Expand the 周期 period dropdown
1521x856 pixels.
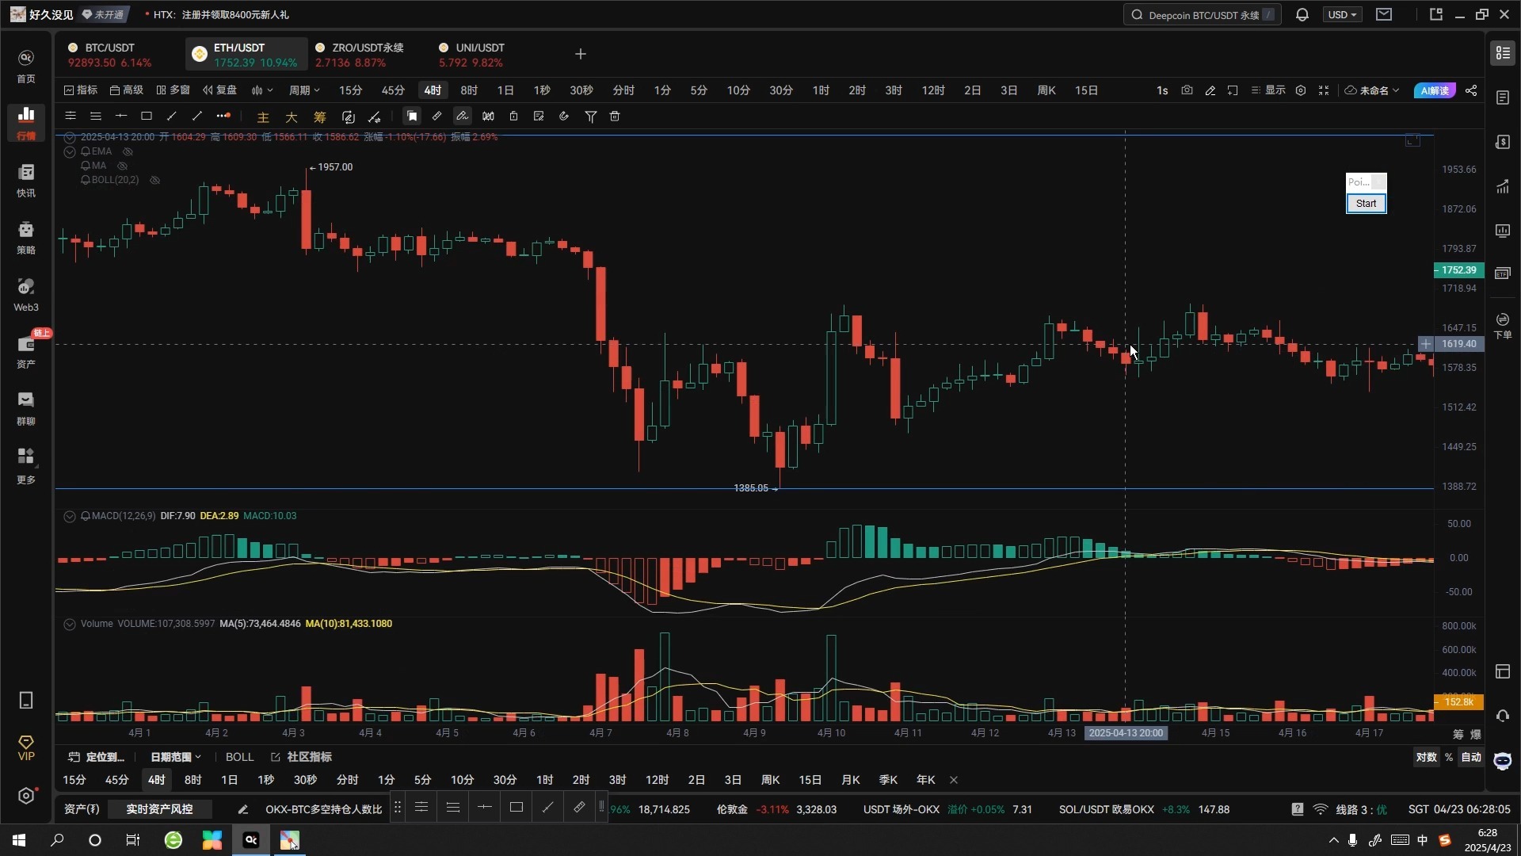click(304, 90)
